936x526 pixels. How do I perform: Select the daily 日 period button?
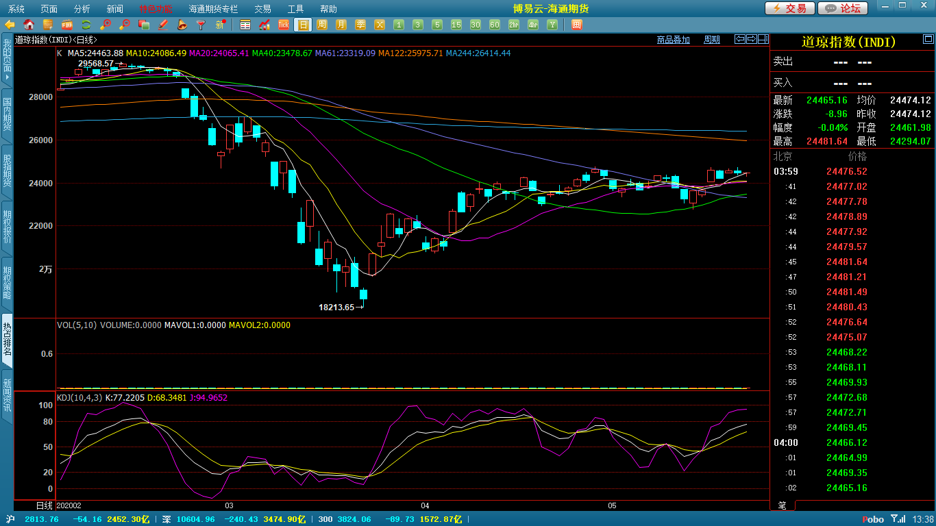click(303, 25)
